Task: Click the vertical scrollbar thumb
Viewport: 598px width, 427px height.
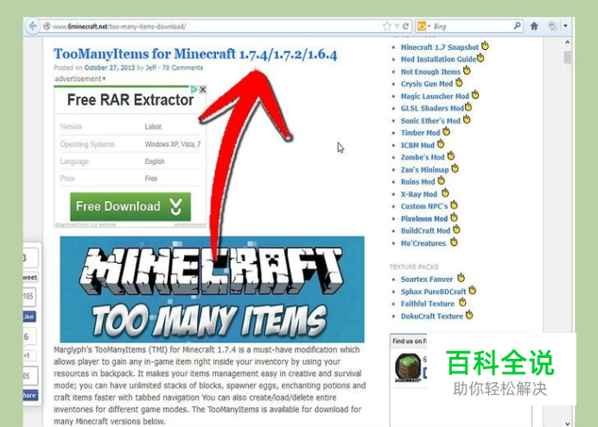Action: coord(568,57)
